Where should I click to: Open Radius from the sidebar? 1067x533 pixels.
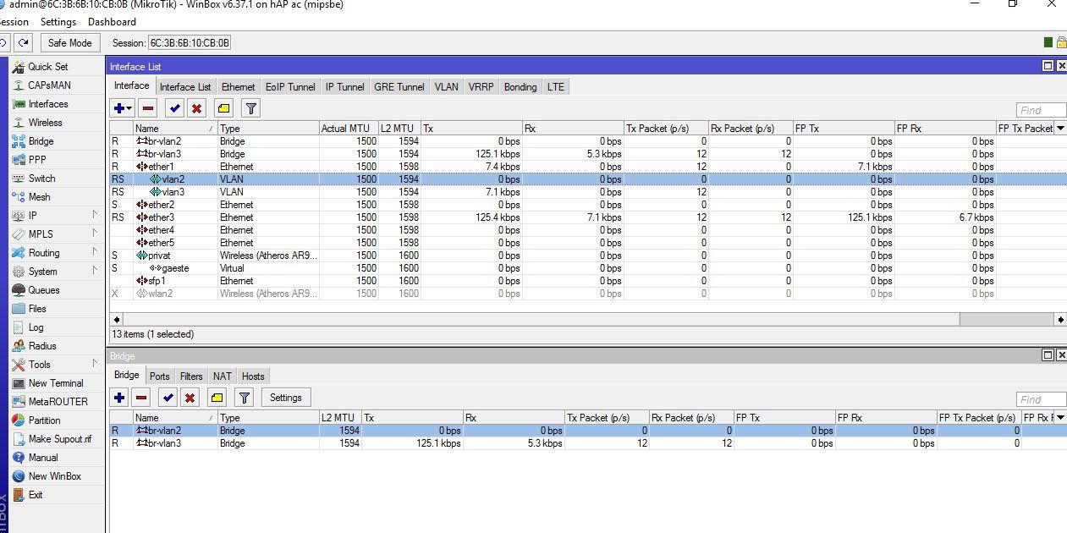42,346
